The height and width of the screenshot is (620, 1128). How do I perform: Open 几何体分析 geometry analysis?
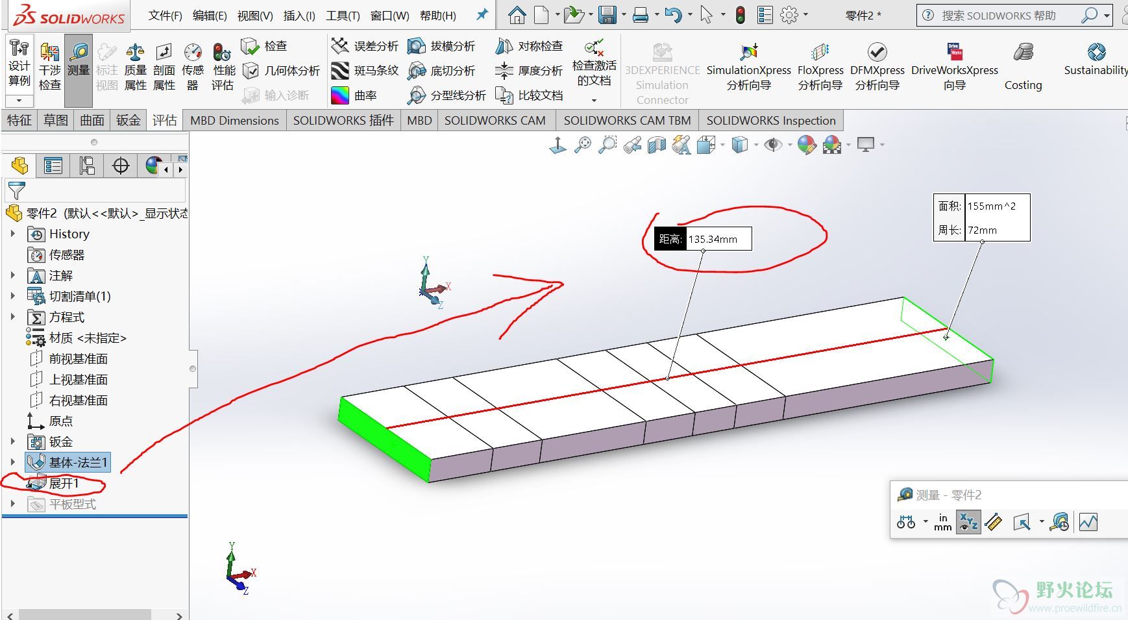[x=281, y=71]
